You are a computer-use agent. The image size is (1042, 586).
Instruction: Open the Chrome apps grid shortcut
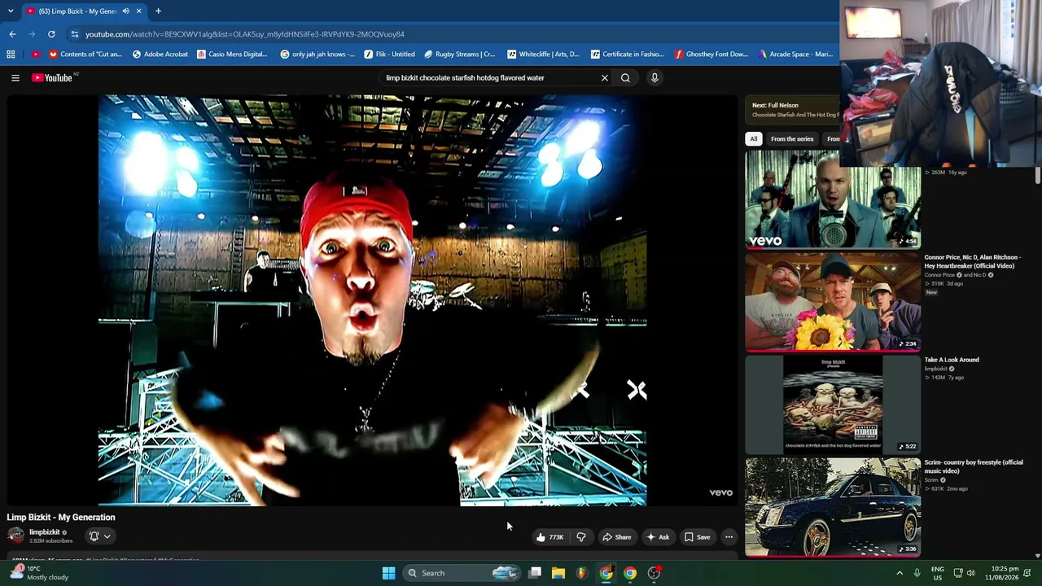(x=11, y=55)
